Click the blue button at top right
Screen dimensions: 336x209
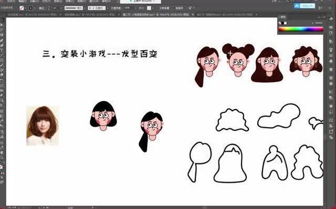304,6
